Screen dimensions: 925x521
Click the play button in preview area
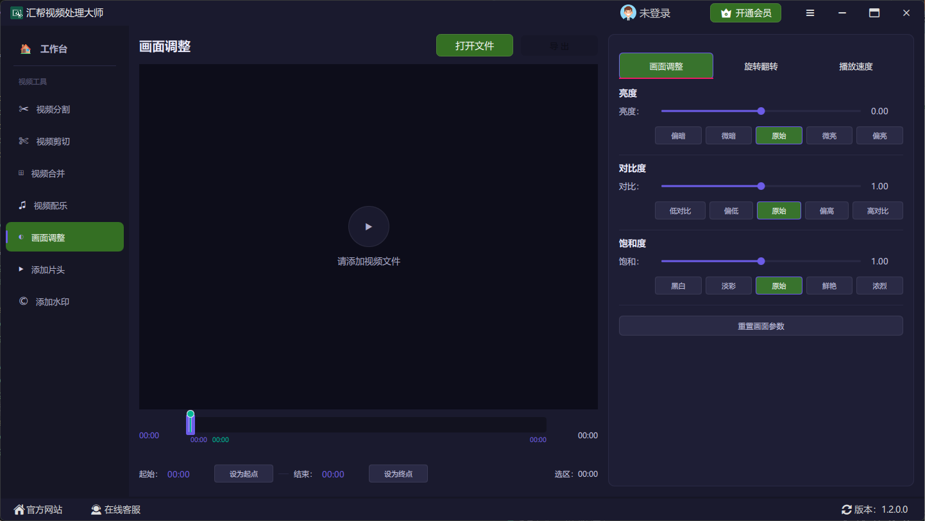pos(369,226)
